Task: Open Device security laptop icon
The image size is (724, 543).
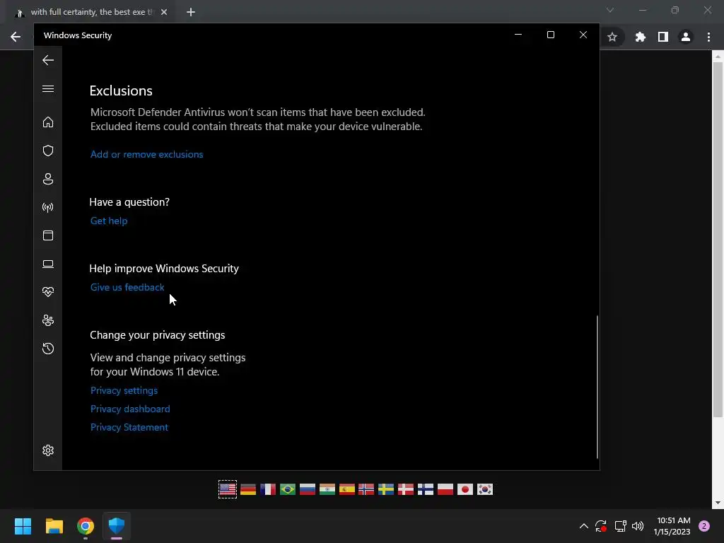Action: 48,264
